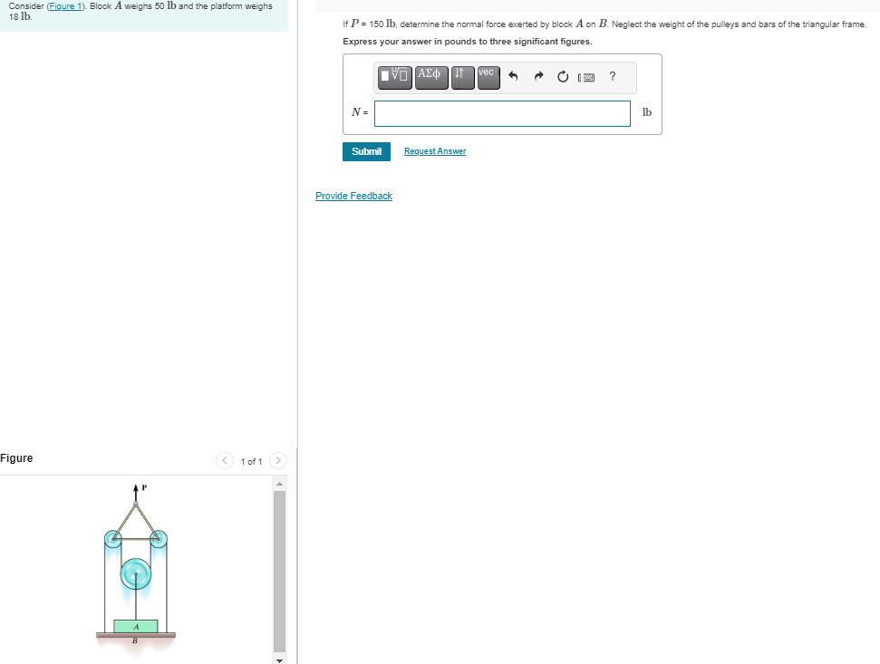The width and height of the screenshot is (880, 664).
Task: Open the Greek symbols palette
Action: coord(431,78)
